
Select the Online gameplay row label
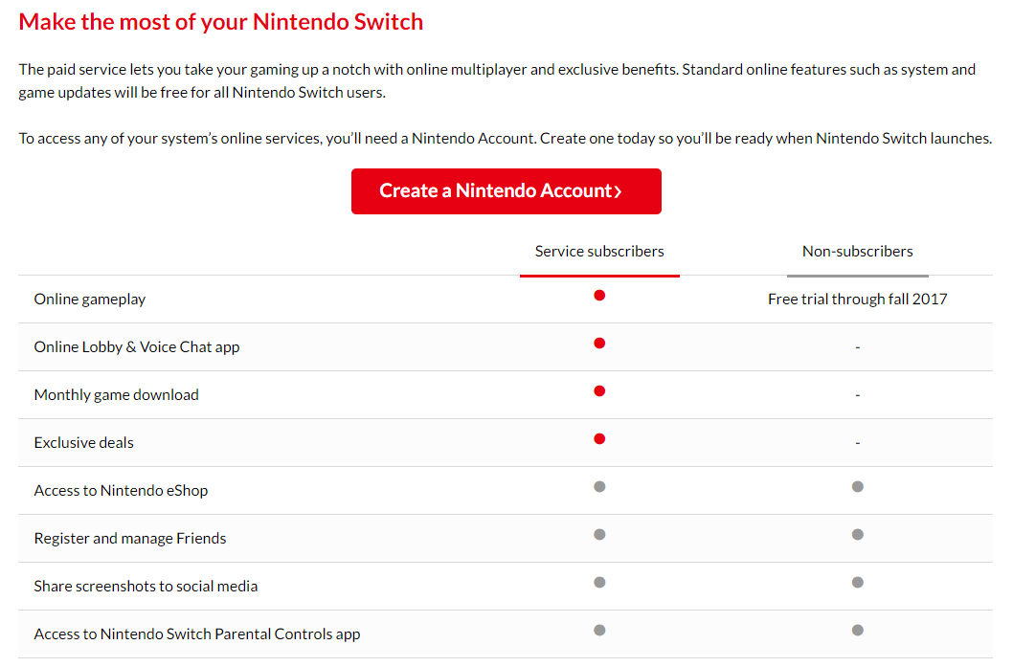pos(89,299)
